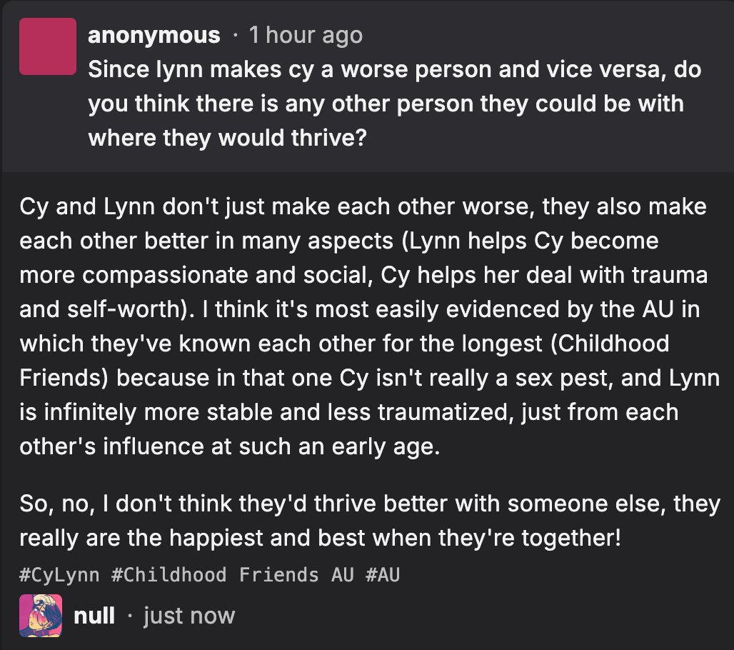Click the question line 'where they would thrive?'
The height and width of the screenshot is (650, 734).
tap(227, 138)
